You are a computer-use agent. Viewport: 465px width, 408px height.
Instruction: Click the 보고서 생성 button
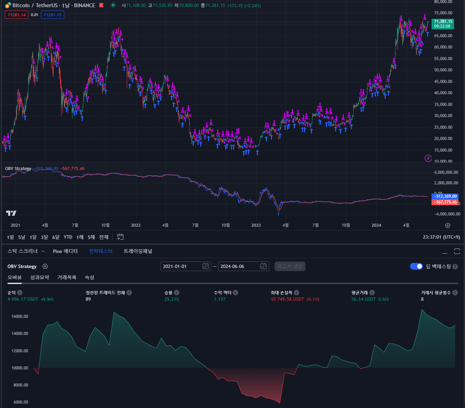(x=290, y=266)
